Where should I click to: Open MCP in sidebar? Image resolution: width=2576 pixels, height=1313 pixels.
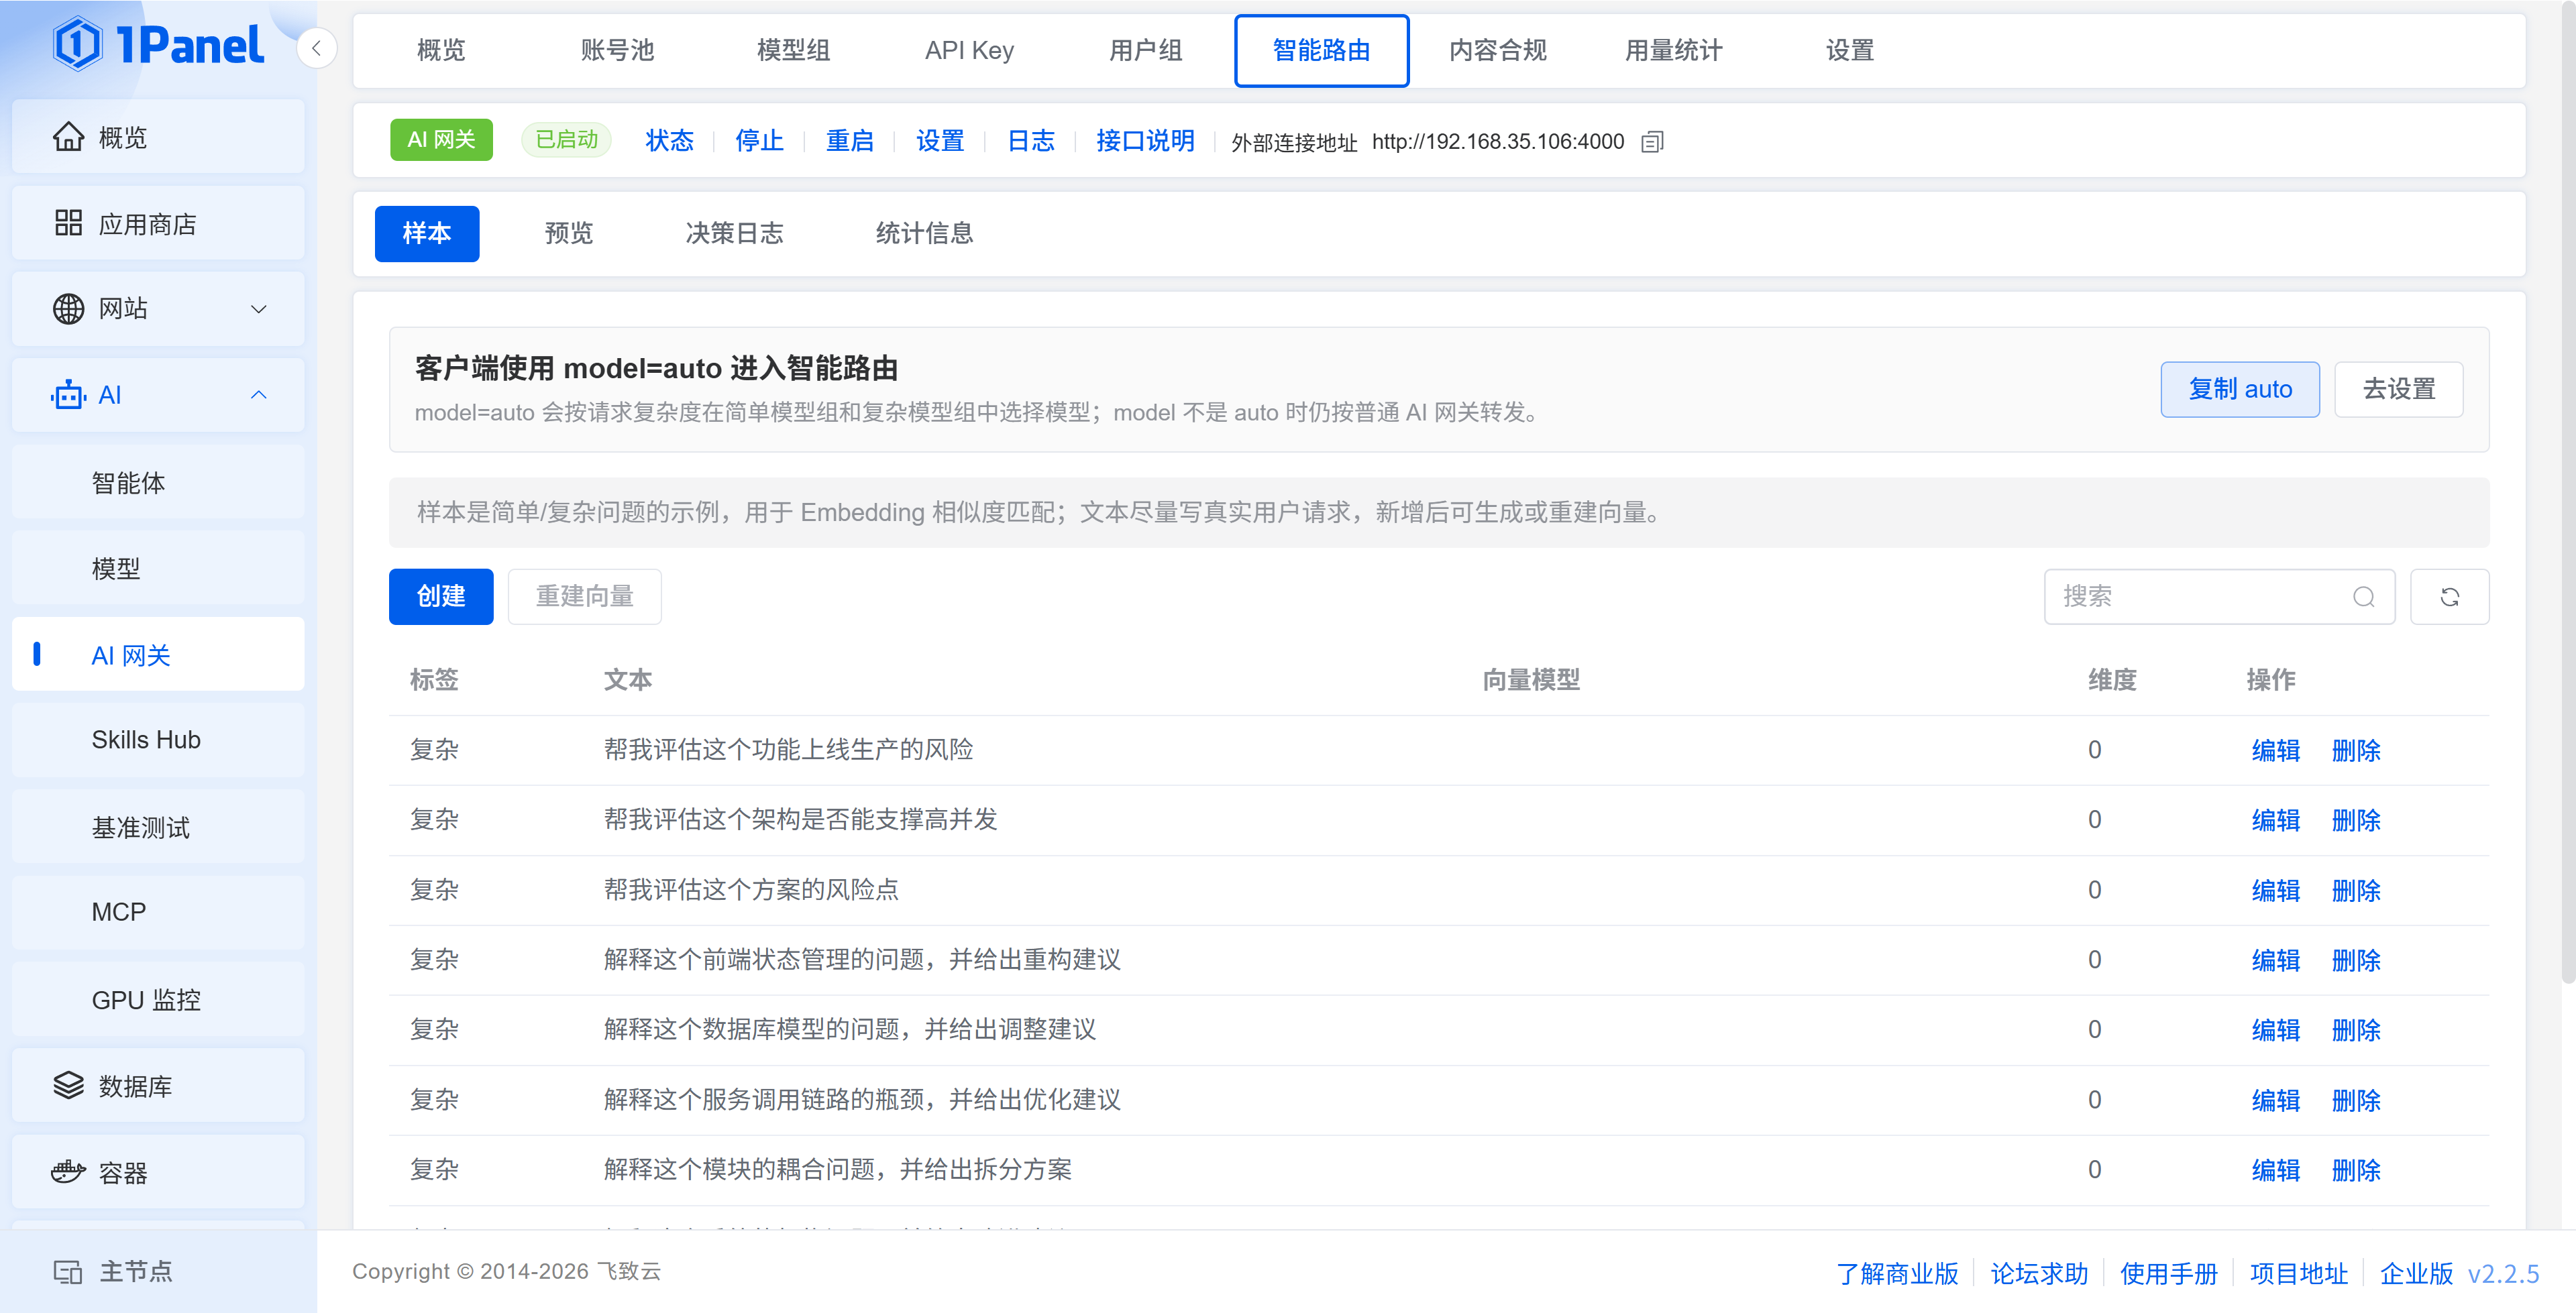[158, 912]
